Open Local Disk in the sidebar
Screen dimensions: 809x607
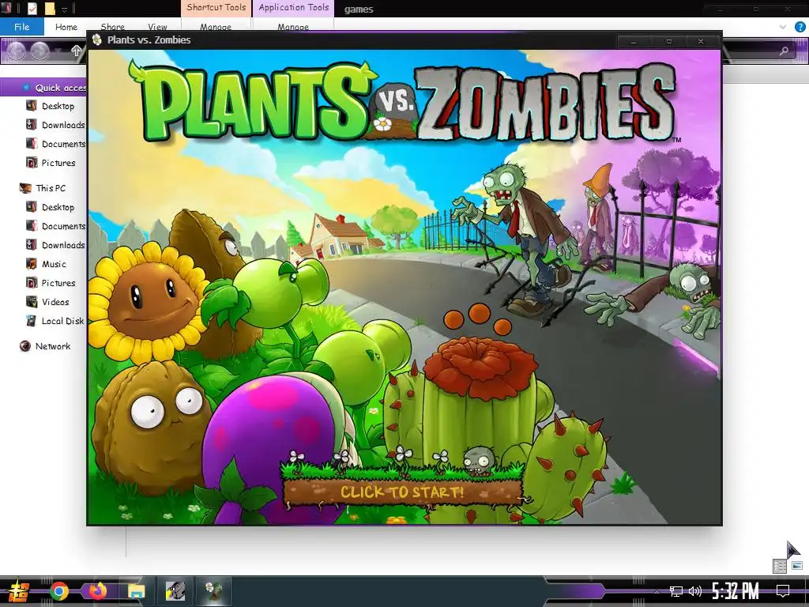(x=55, y=321)
